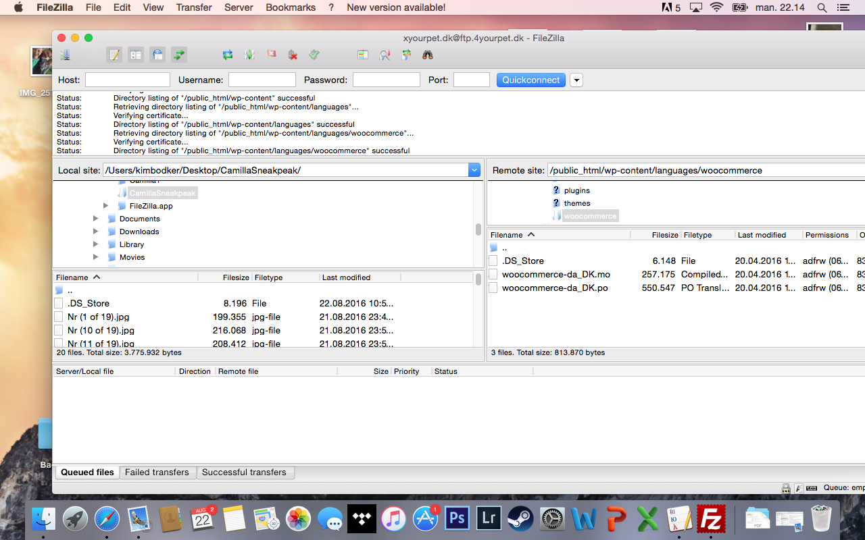The width and height of the screenshot is (865, 540).
Task: Sort remote list by Permissions column
Action: point(829,235)
